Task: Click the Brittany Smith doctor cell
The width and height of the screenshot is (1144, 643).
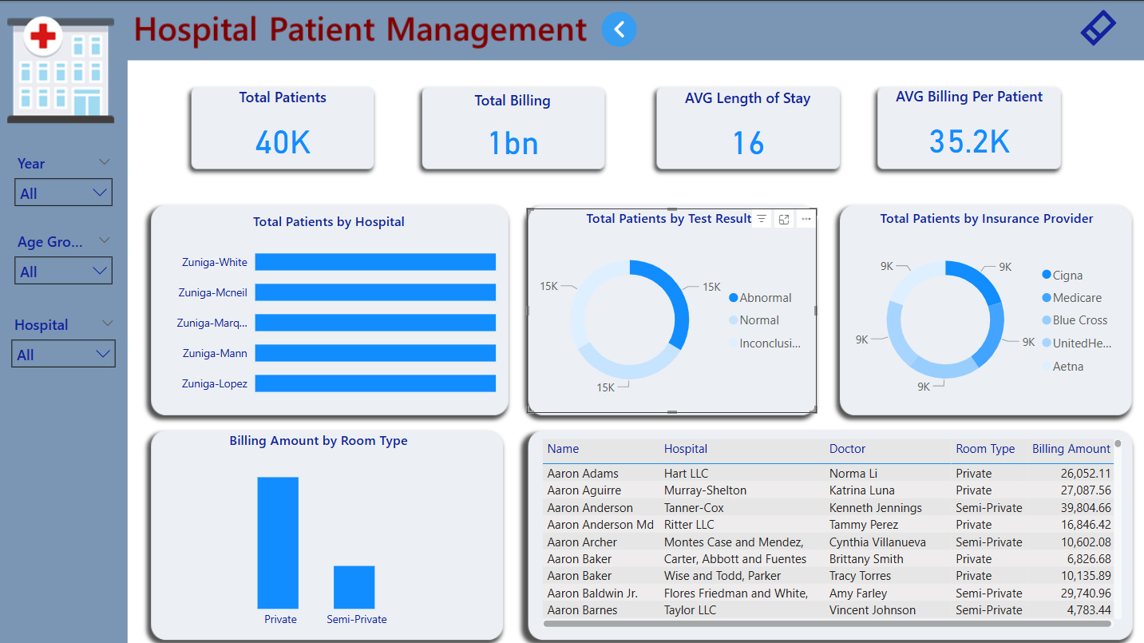Action: point(866,559)
